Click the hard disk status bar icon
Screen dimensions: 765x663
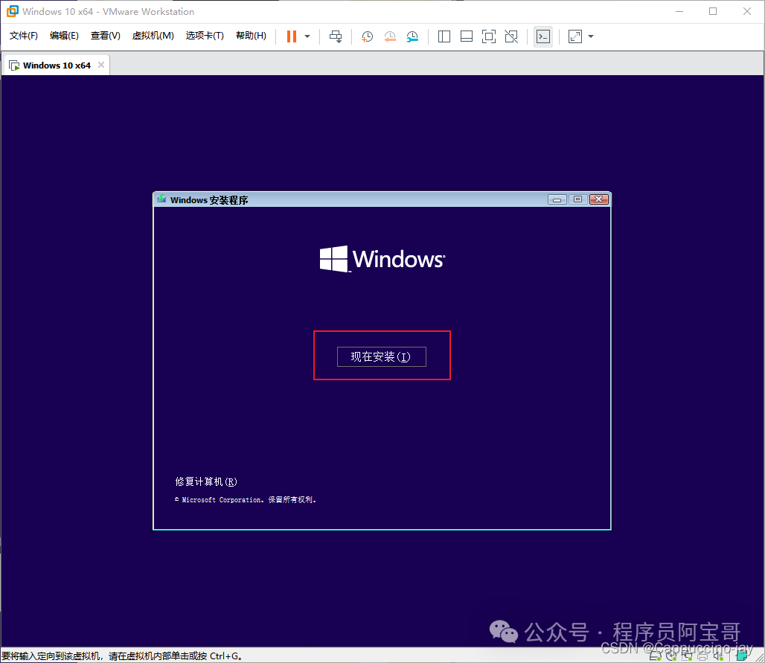[655, 656]
